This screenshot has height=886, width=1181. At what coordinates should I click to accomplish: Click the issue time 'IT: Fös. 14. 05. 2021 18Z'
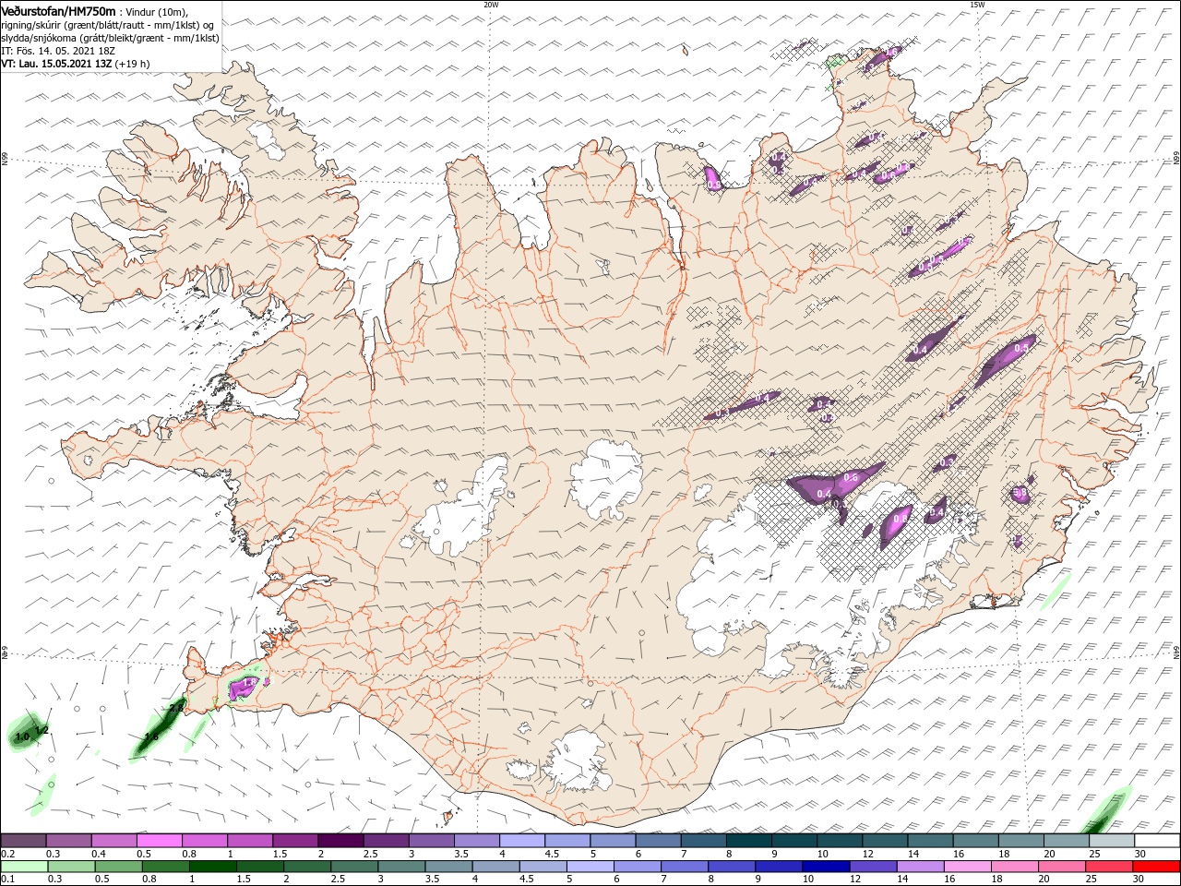tap(57, 51)
